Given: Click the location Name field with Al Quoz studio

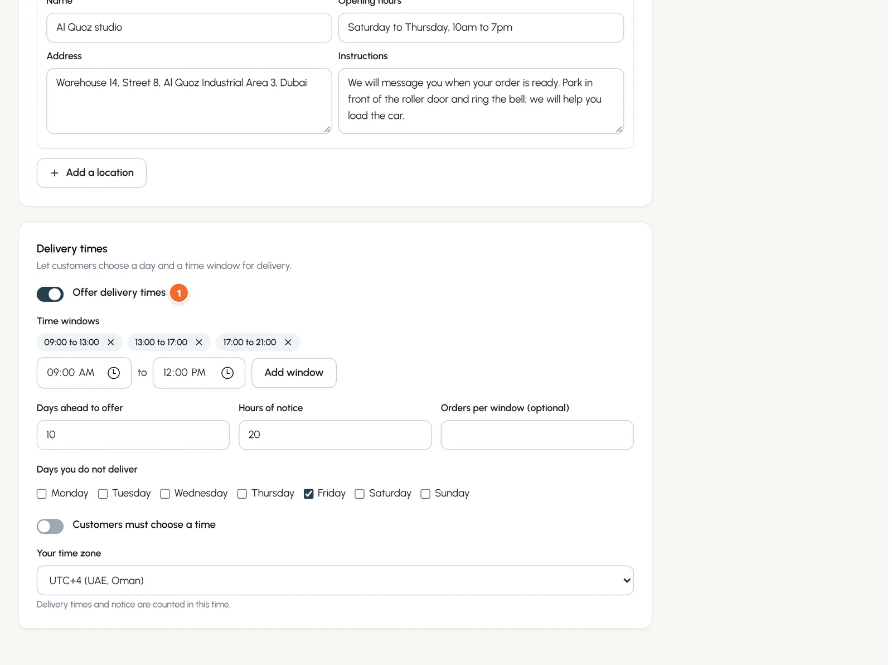Looking at the screenshot, I should coord(189,27).
